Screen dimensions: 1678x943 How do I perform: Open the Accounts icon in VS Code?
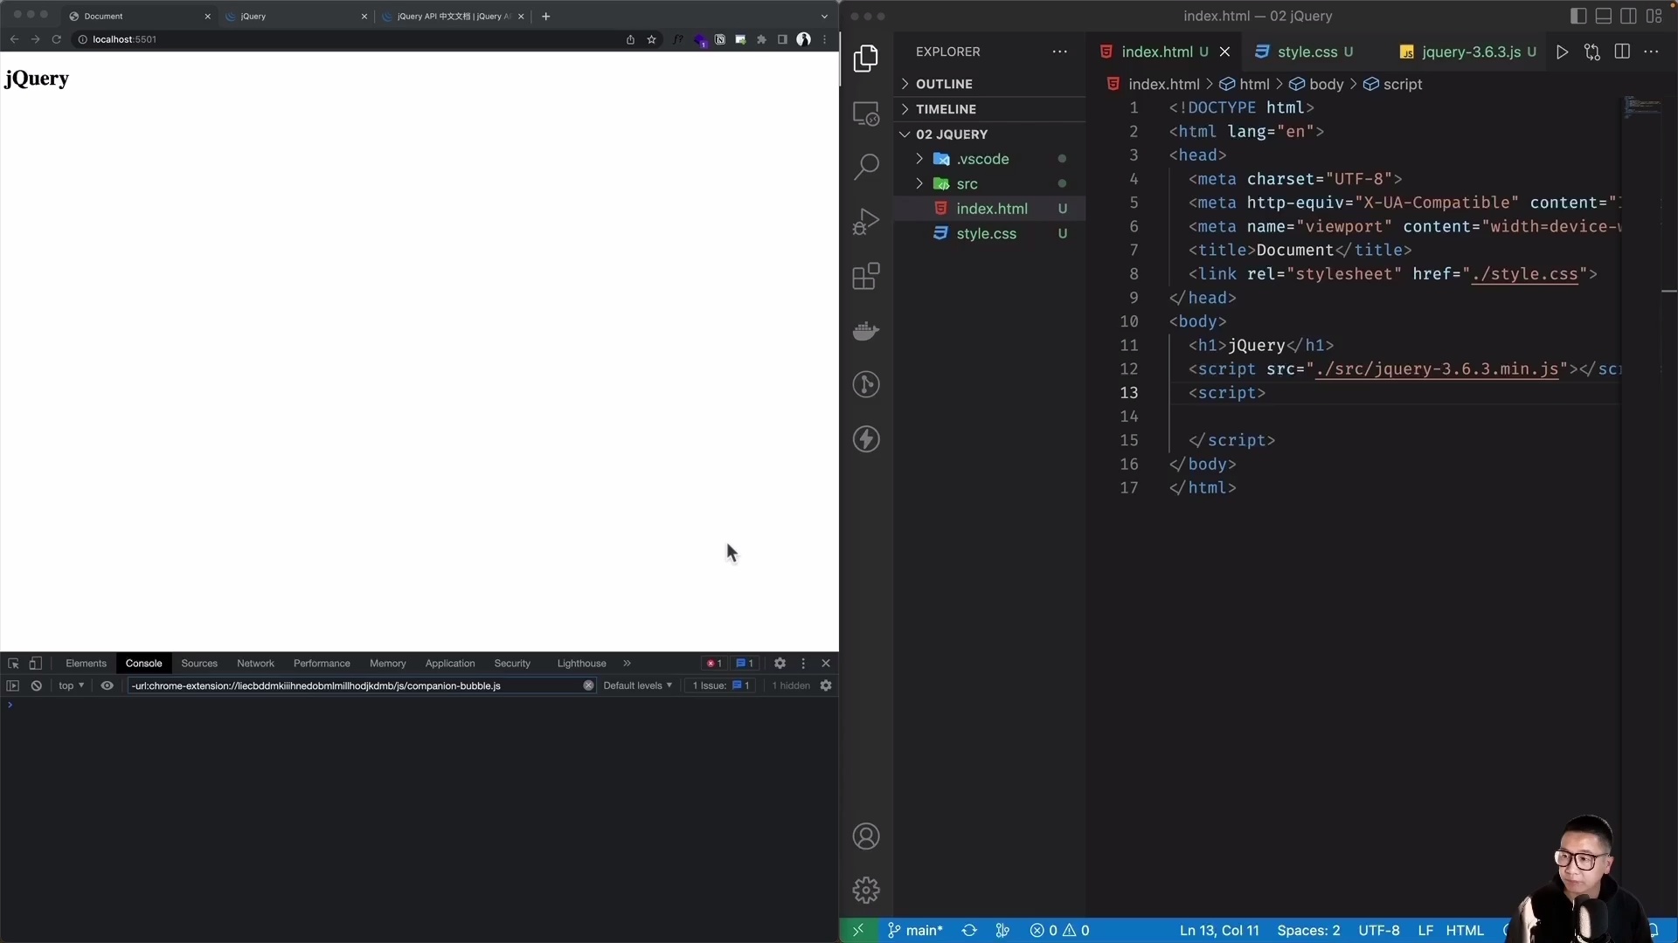[x=866, y=836]
